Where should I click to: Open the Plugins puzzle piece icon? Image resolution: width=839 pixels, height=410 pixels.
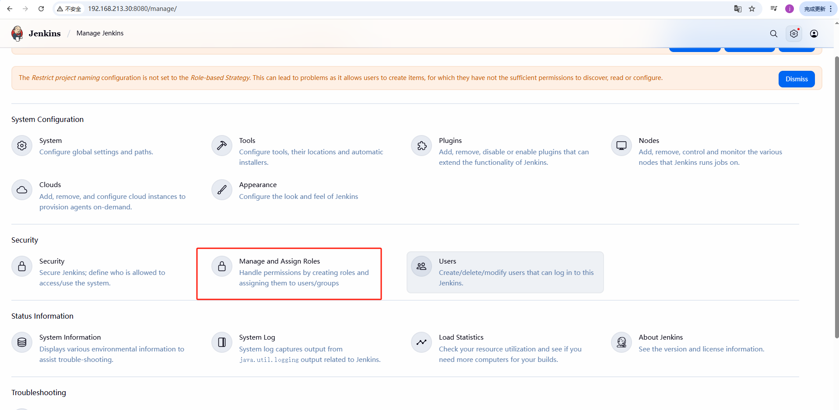pos(421,146)
